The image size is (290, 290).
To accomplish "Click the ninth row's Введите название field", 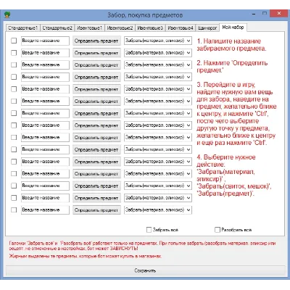I will click(x=45, y=137).
